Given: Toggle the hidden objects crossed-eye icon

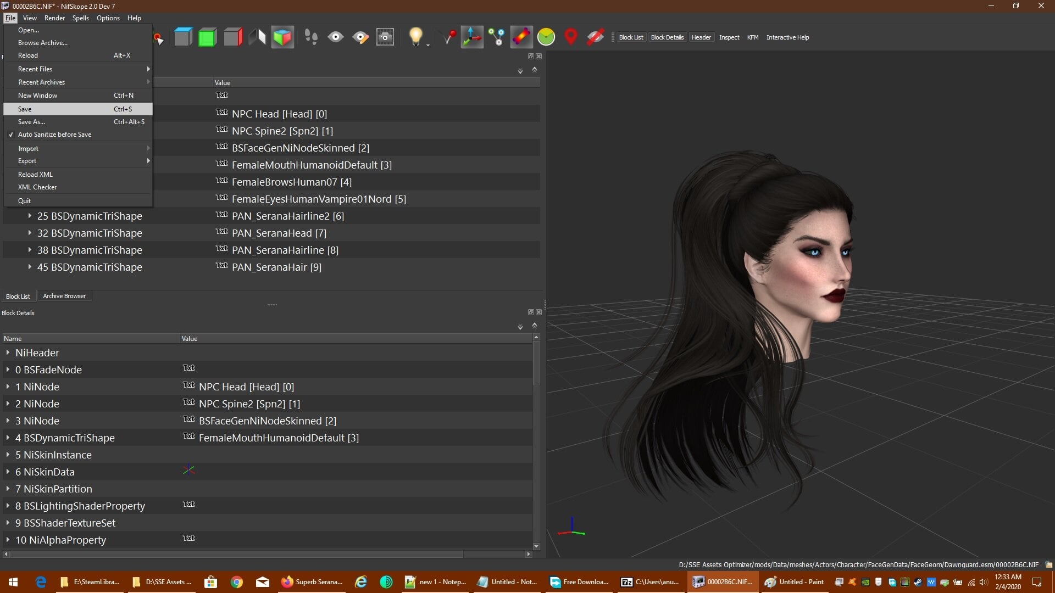Looking at the screenshot, I should pos(595,37).
